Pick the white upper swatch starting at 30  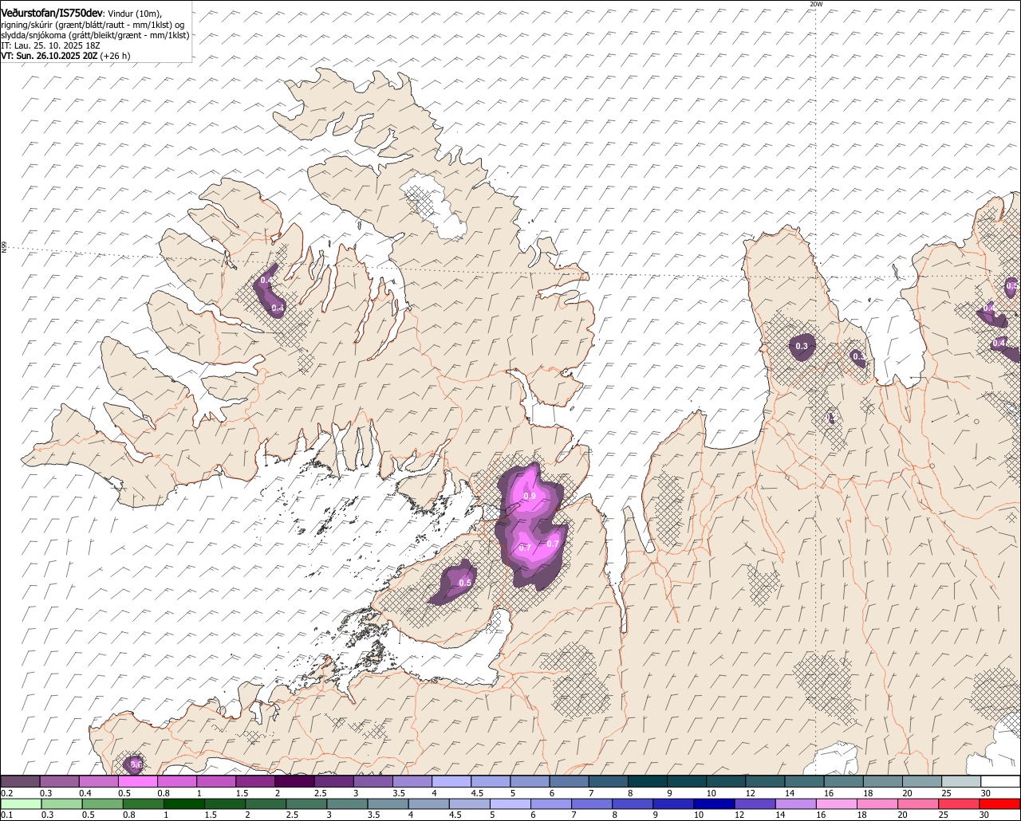coord(1000,782)
